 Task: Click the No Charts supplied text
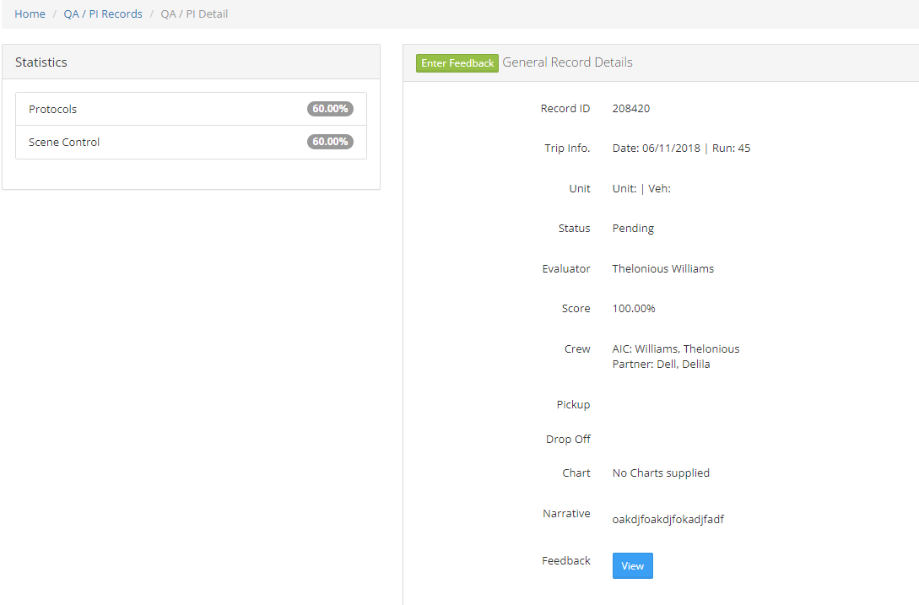661,473
